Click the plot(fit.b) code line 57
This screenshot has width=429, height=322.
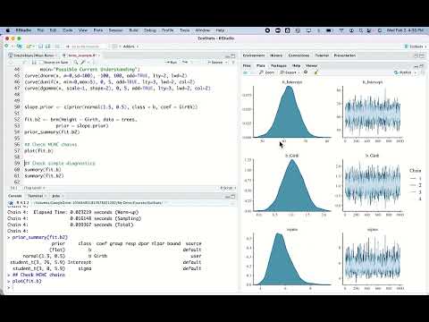point(38,151)
